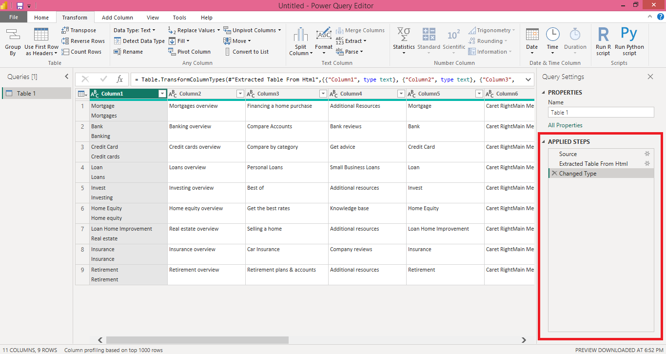Collapse the APPLIED STEPS section
Viewport: 666px width, 354px height.
click(544, 142)
